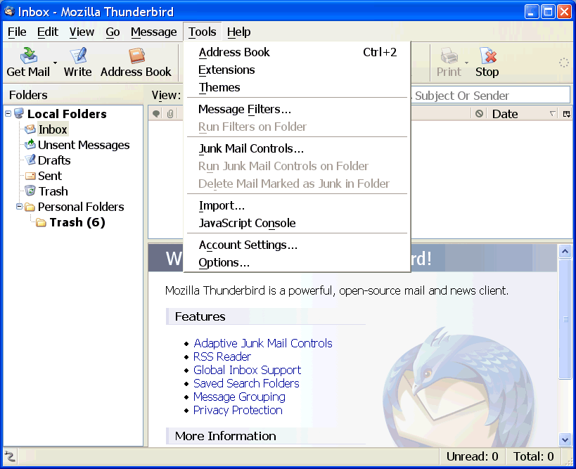Click the Folders pane header

72,95
